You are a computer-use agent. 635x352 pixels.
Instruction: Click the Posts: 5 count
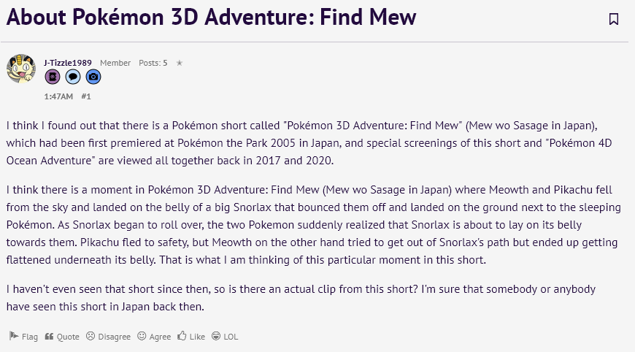tap(153, 63)
